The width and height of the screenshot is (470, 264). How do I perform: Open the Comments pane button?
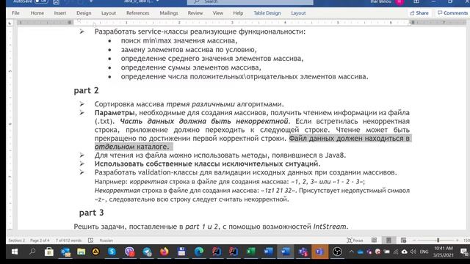tap(452, 13)
